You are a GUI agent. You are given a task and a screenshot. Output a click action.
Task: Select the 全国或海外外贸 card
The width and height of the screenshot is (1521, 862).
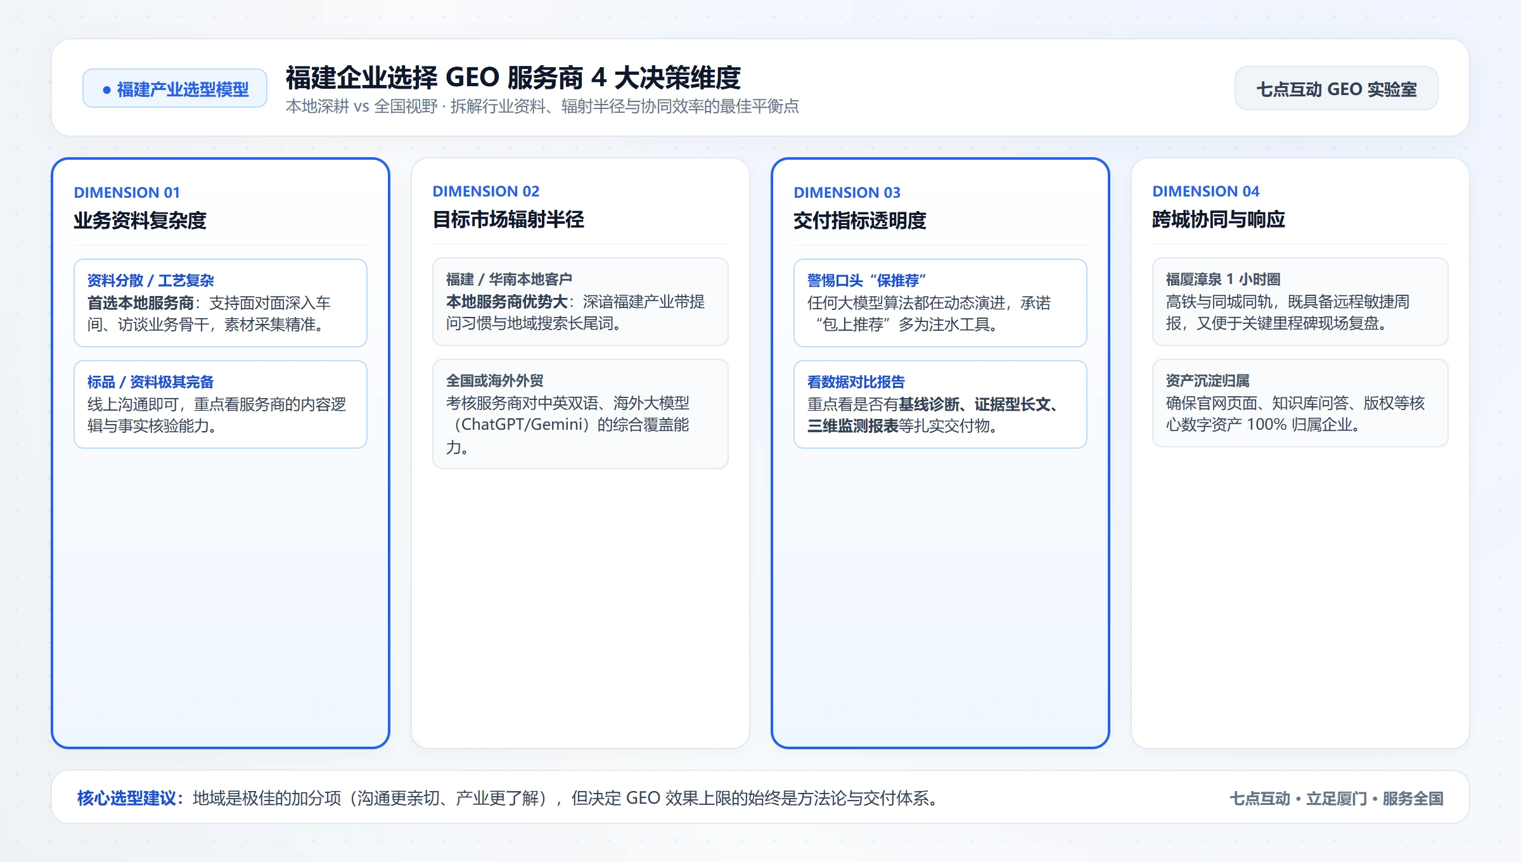click(581, 413)
